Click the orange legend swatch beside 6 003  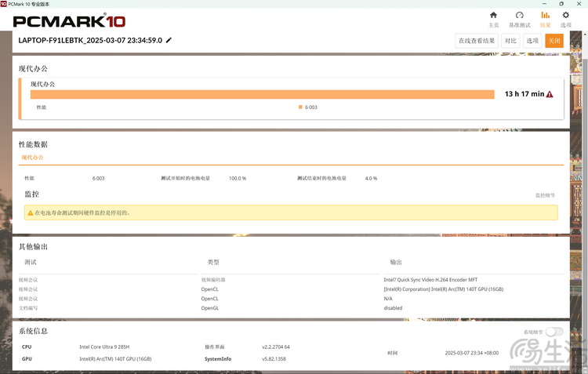tap(300, 107)
